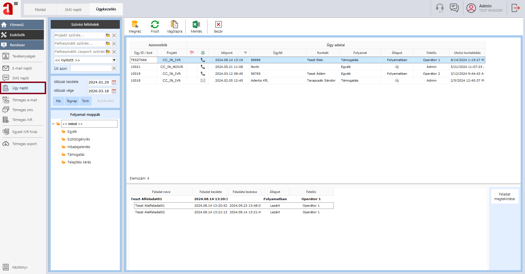Open the nyitott status dropdown
Viewport: 525px width, 274px height.
[114, 60]
